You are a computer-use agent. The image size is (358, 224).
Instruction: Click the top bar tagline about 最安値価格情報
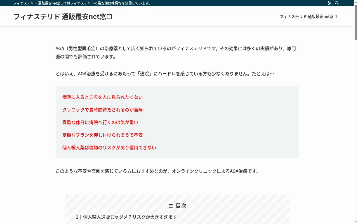point(82,3)
